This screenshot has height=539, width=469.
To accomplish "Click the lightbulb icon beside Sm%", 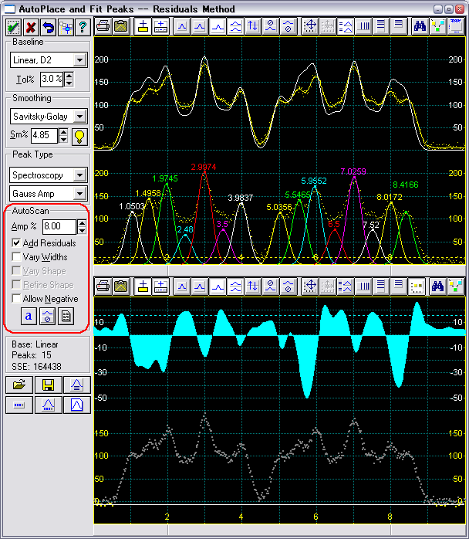I will (x=79, y=137).
